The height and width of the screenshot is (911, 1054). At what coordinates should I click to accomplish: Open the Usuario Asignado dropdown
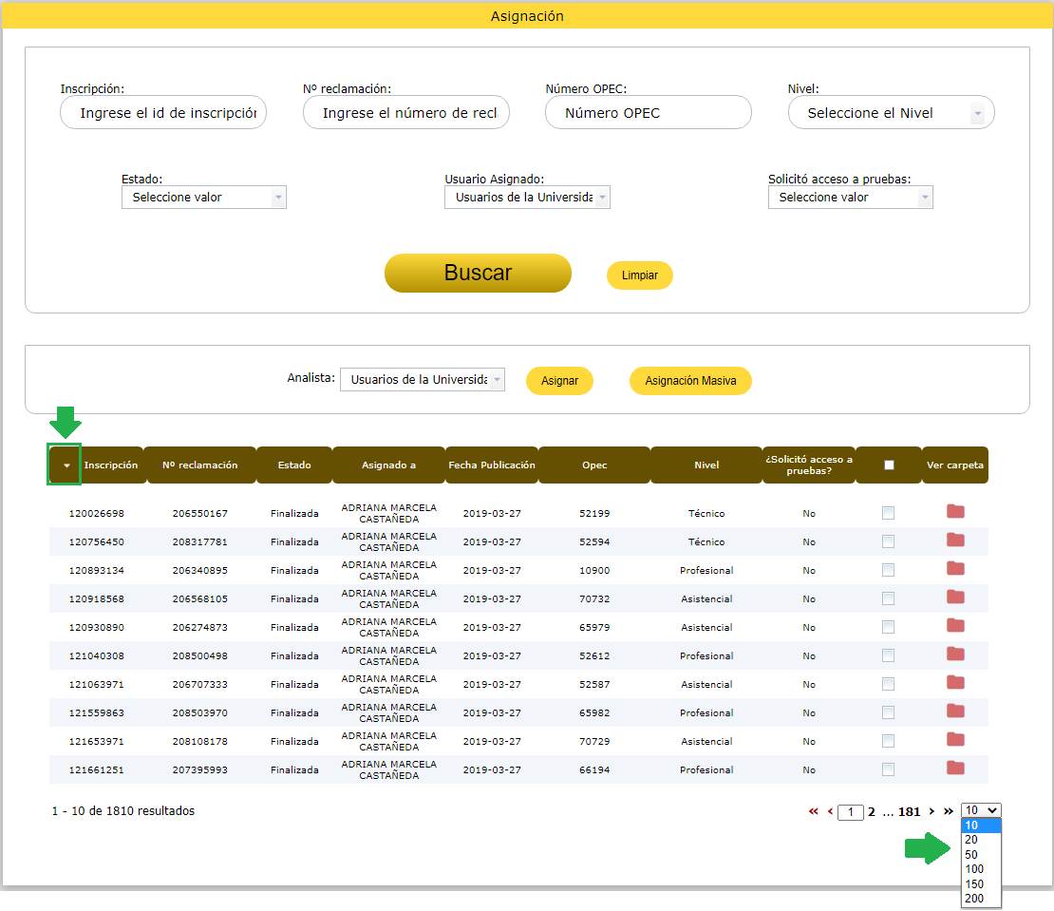(x=527, y=197)
